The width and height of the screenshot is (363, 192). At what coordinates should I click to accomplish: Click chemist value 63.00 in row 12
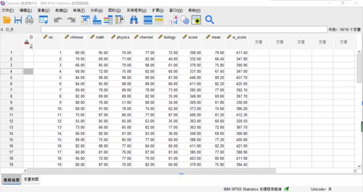[144, 121]
